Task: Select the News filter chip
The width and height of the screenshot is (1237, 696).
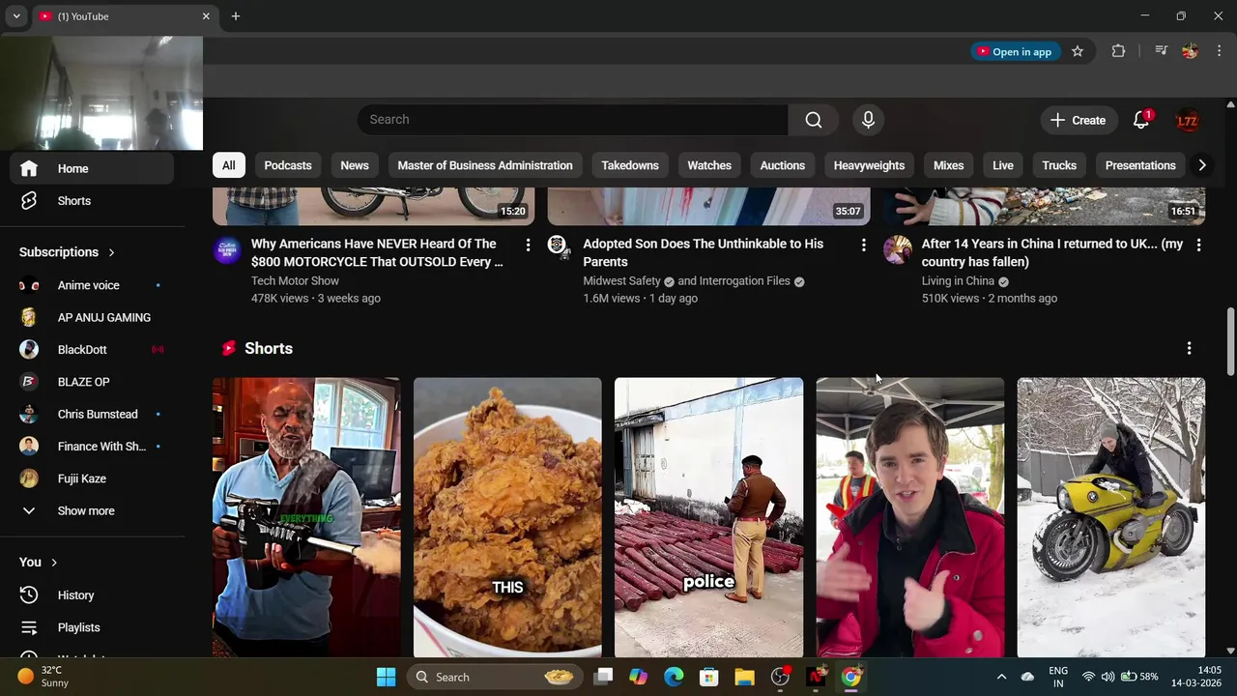Action: tap(355, 165)
